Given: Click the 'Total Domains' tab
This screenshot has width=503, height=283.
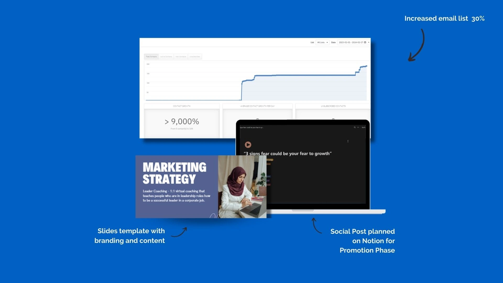Looking at the screenshot, I should tap(151, 56).
